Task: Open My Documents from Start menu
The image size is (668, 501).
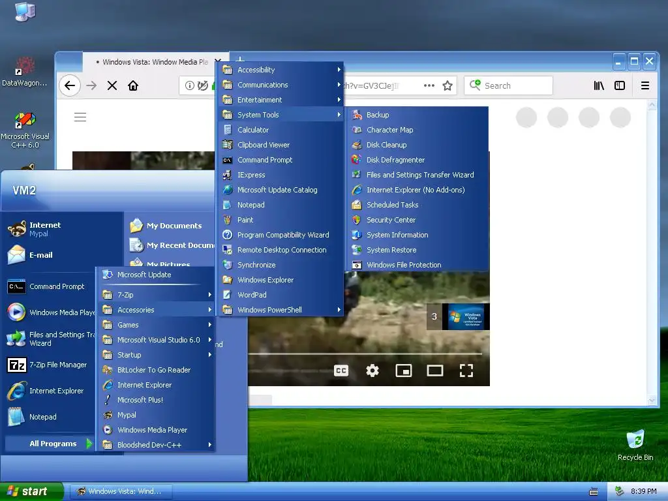Action: pos(170,225)
